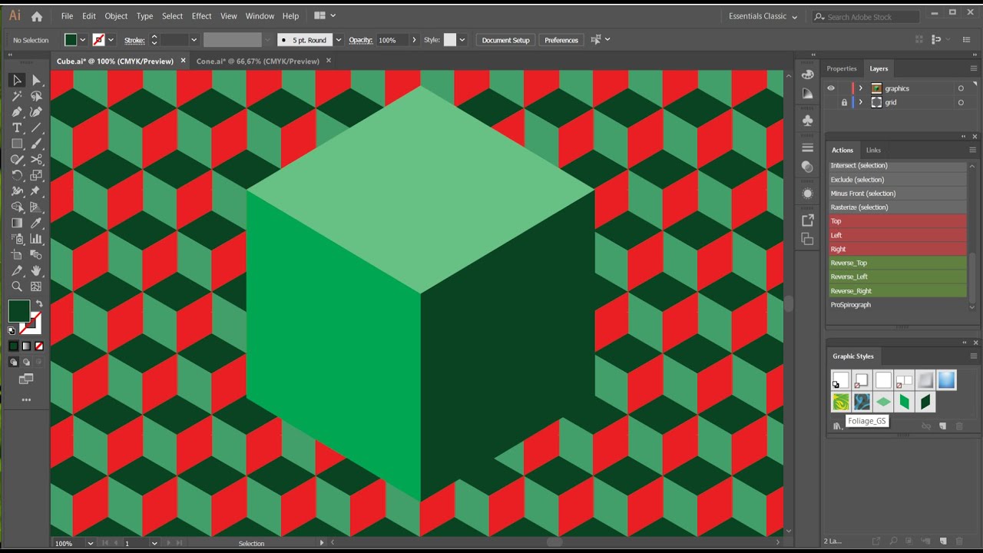Apply the Foliage_GS graphic style swatch
Viewport: 983px width, 553px height.
[841, 402]
